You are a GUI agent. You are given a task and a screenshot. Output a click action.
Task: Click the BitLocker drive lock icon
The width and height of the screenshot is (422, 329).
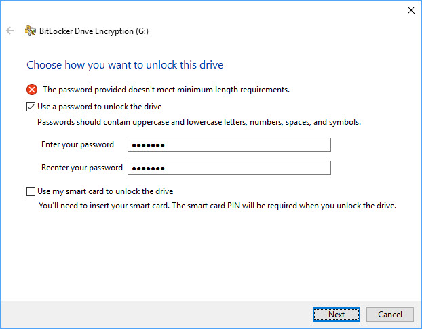30,31
